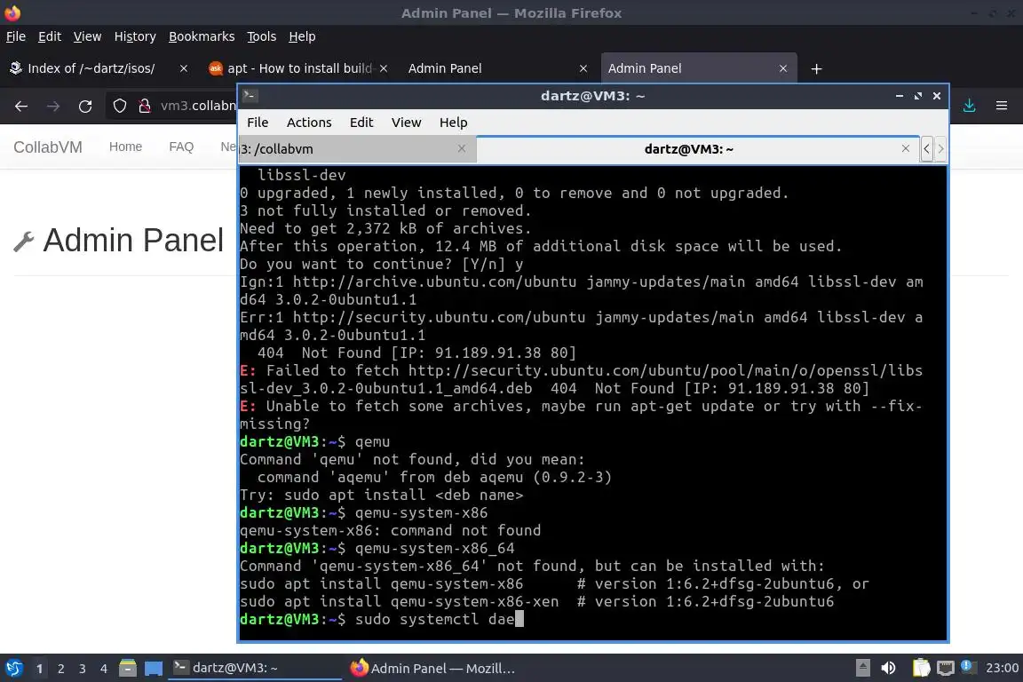The width and height of the screenshot is (1023, 682).
Task: Open the FAQ link in CollabVM navbar
Action: [181, 147]
